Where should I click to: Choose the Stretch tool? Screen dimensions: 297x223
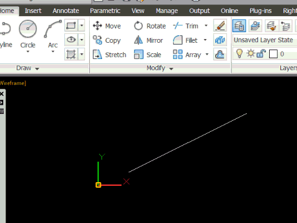110,55
